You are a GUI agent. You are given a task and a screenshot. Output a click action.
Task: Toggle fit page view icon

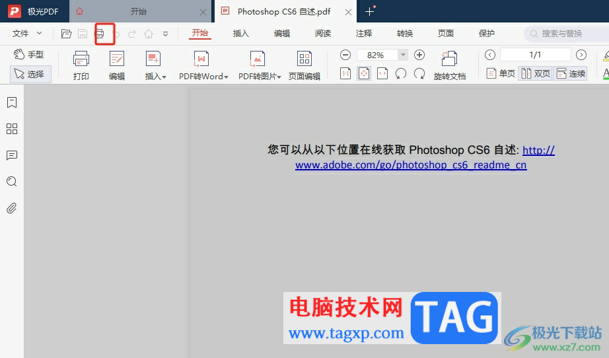[364, 73]
